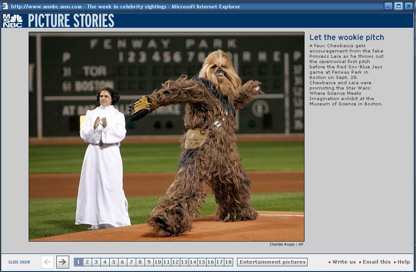Click the Internet Explorer page icon in title bar
416x272 pixels.
pos(5,6)
